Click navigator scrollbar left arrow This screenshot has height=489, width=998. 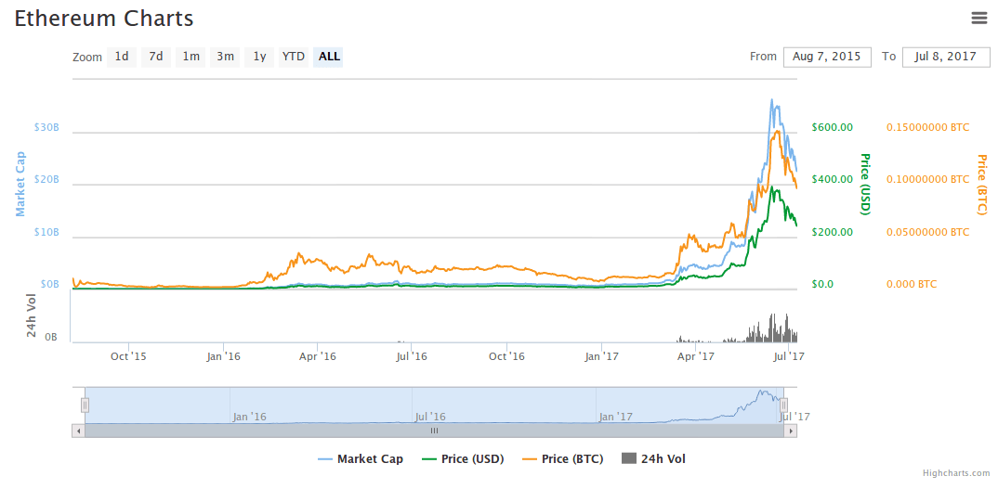(x=78, y=431)
